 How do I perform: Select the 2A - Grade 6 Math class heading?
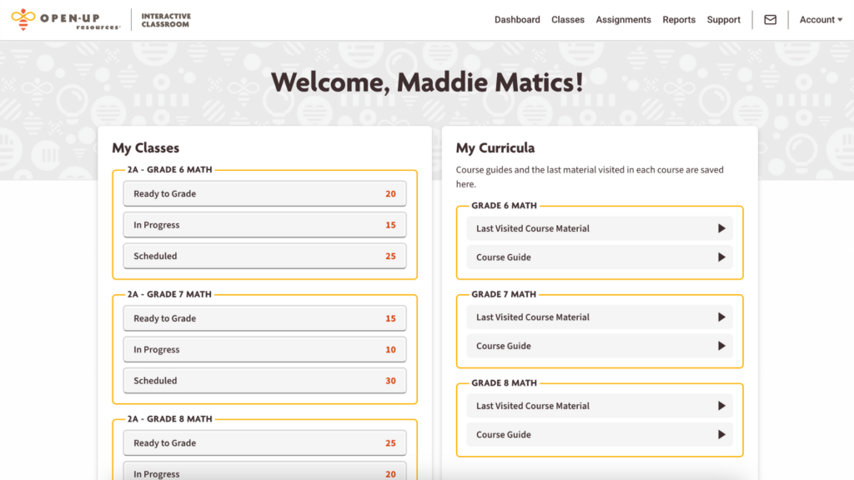point(169,170)
